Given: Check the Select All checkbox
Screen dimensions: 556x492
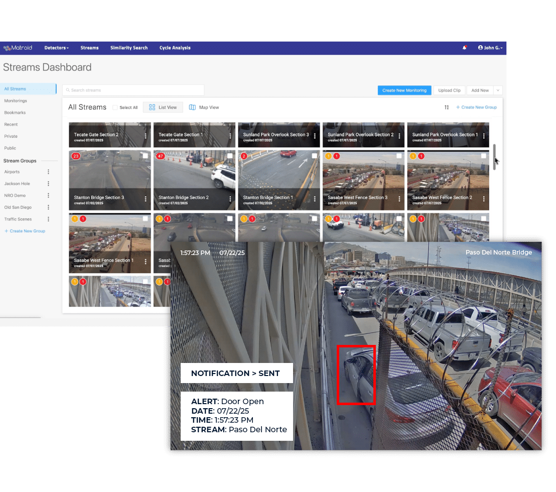Looking at the screenshot, I should [x=115, y=107].
